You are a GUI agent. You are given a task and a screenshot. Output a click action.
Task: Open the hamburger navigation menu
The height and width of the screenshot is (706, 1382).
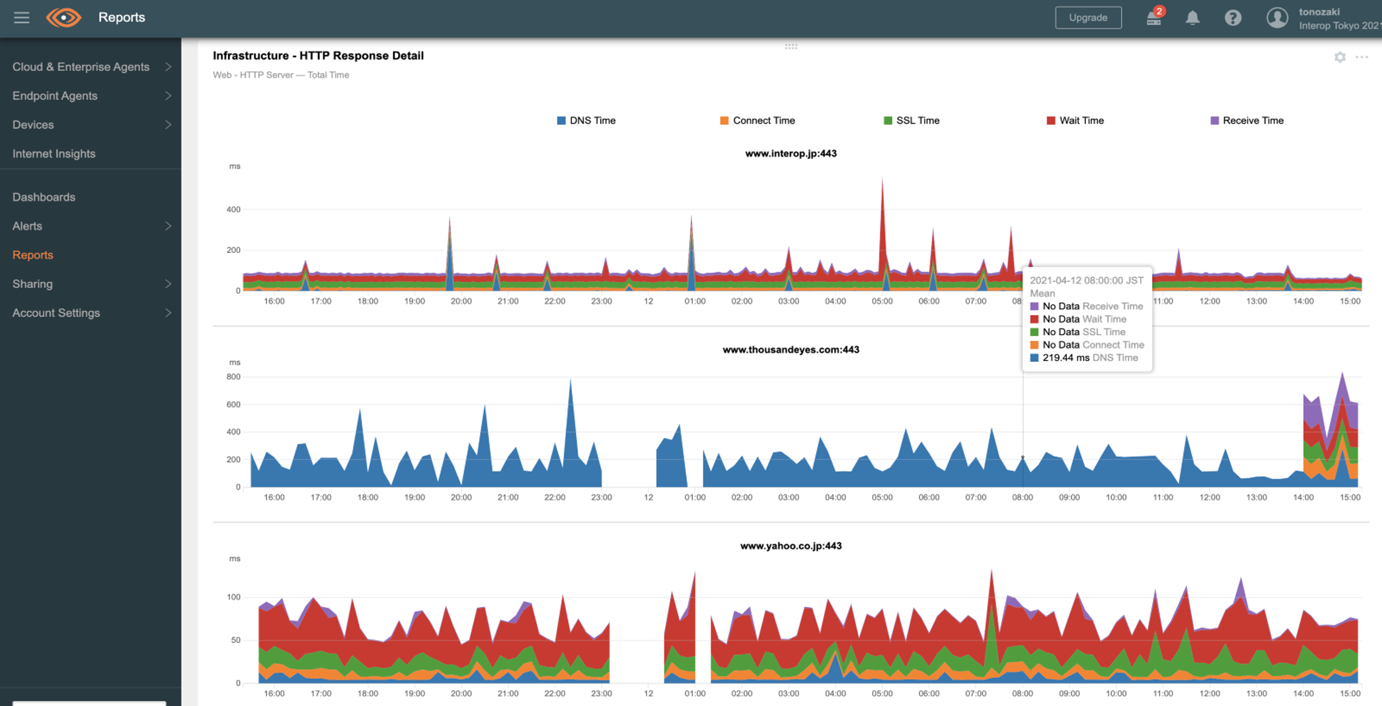[22, 18]
